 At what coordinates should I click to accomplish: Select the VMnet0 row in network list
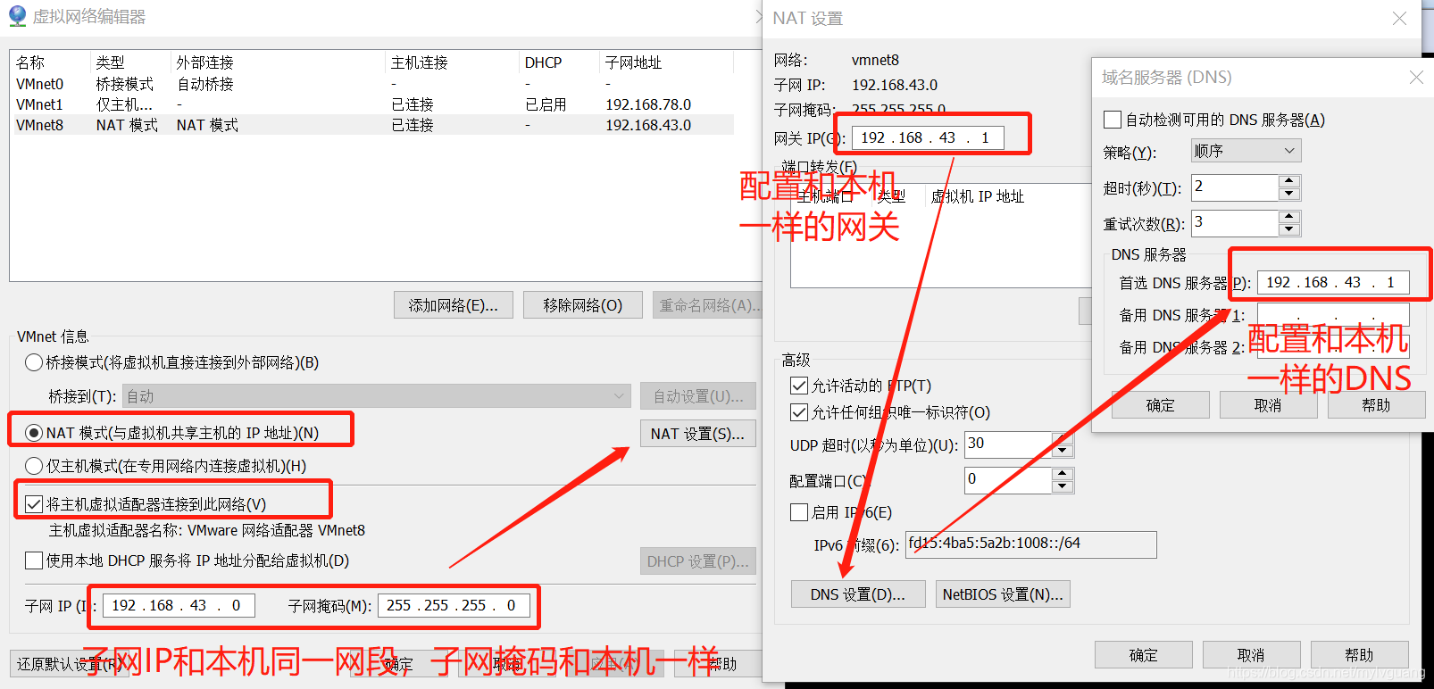tap(371, 84)
